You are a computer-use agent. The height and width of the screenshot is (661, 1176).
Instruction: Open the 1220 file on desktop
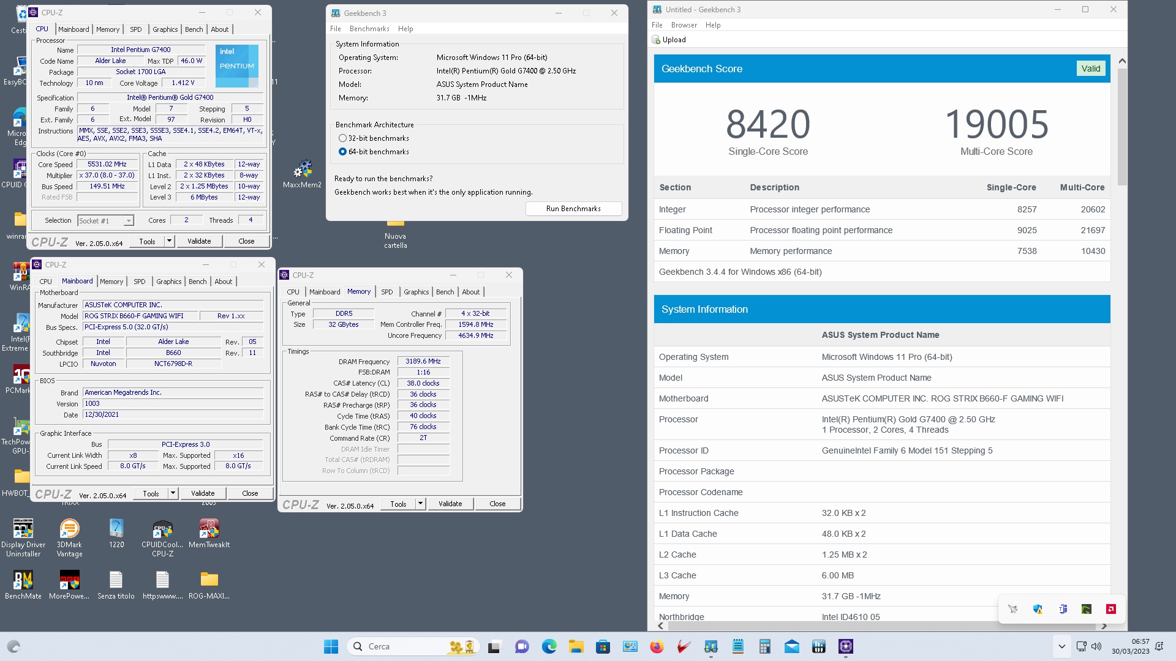116,534
